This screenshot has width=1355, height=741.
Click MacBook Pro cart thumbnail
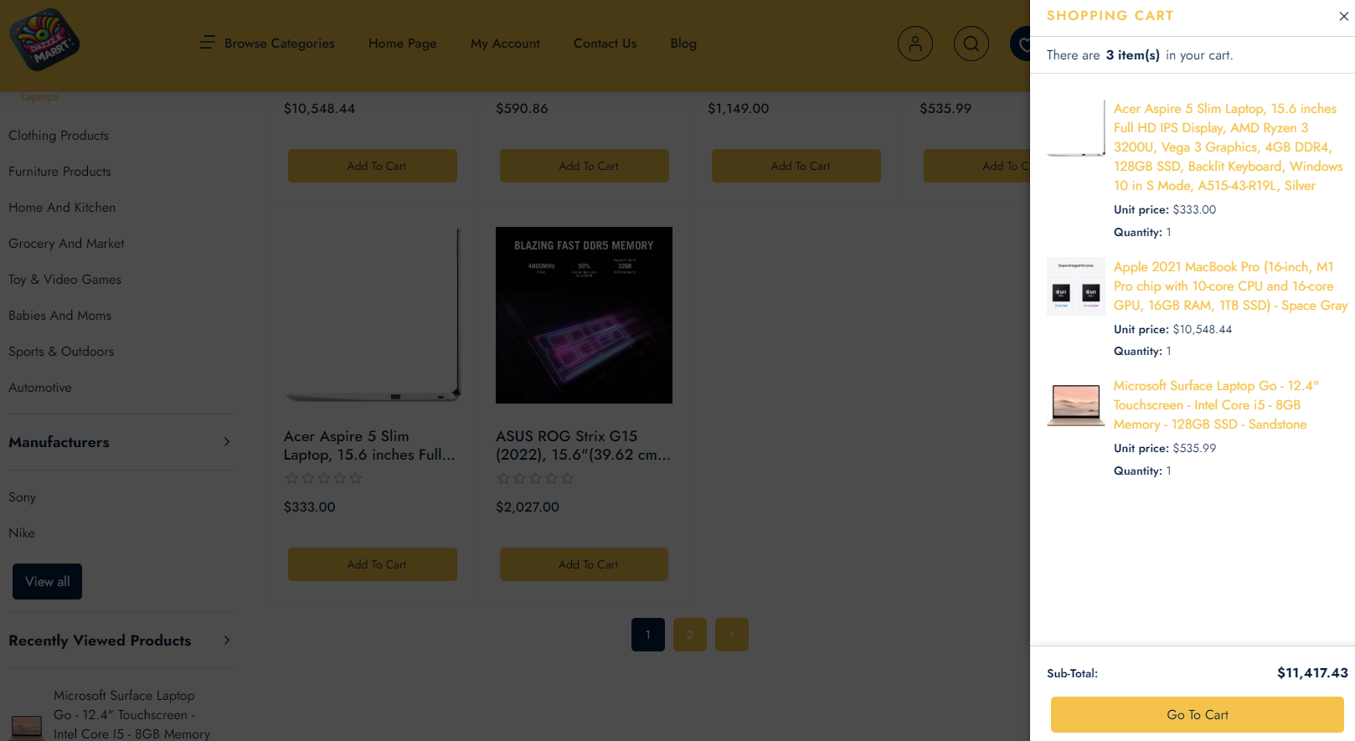pyautogui.click(x=1076, y=286)
